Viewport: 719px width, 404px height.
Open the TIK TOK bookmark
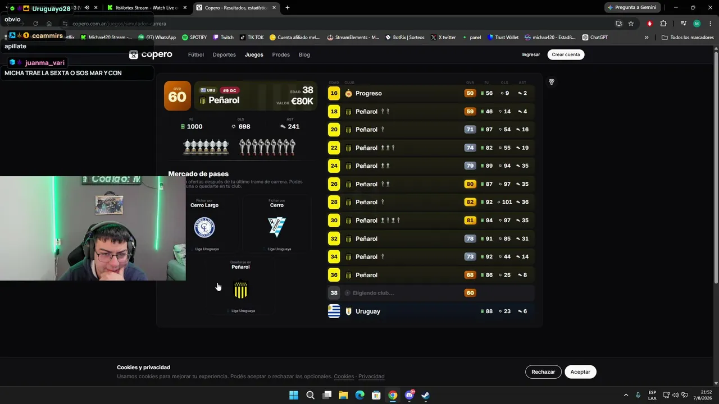252,38
